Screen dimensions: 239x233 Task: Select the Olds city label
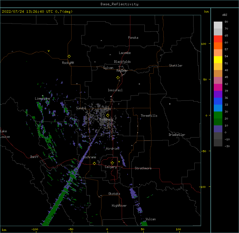pyautogui.click(x=108, y=109)
